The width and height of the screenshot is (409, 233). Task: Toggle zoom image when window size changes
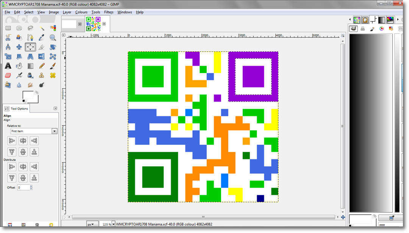point(343,35)
